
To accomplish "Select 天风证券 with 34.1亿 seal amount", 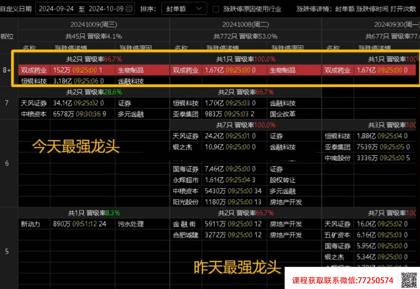I will point(34,103).
